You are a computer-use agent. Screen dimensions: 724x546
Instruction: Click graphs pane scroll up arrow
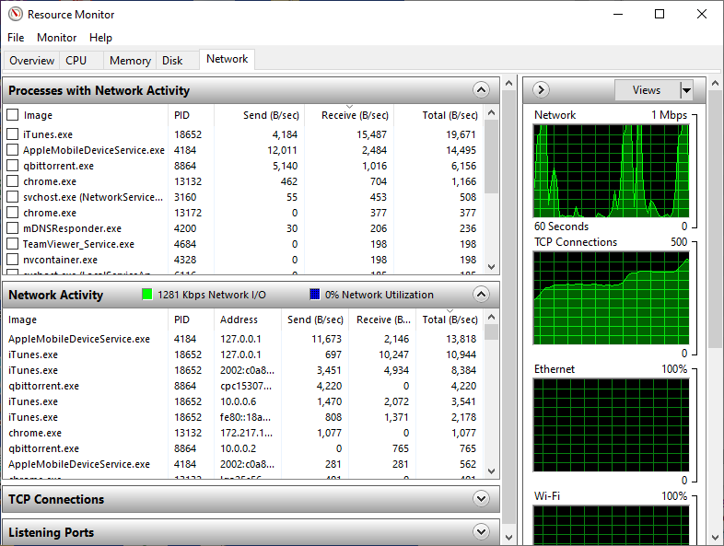[715, 84]
